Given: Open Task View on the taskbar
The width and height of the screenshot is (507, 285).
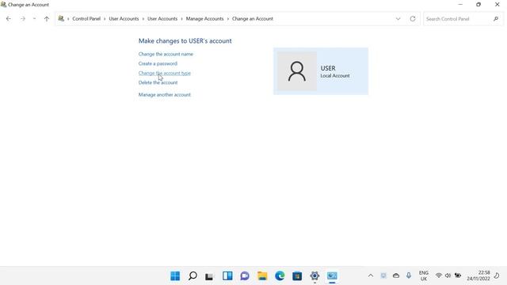Looking at the screenshot, I should 209,276.
